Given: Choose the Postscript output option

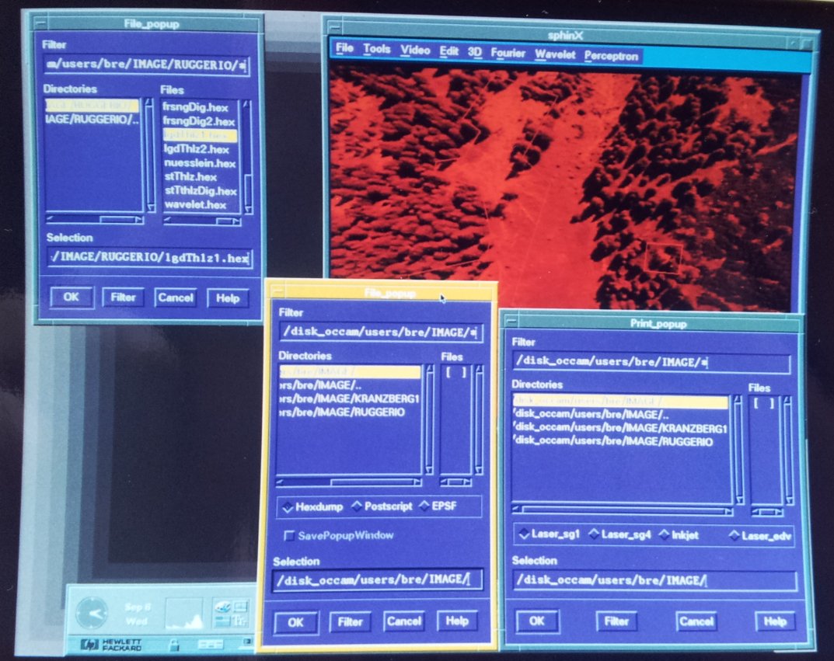Looking at the screenshot, I should (358, 506).
